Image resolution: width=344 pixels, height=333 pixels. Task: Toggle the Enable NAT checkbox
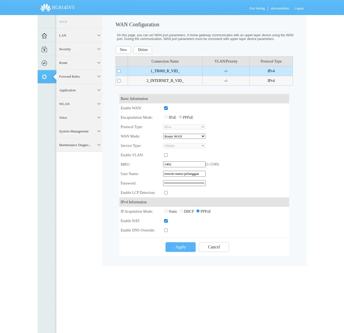pyautogui.click(x=166, y=221)
